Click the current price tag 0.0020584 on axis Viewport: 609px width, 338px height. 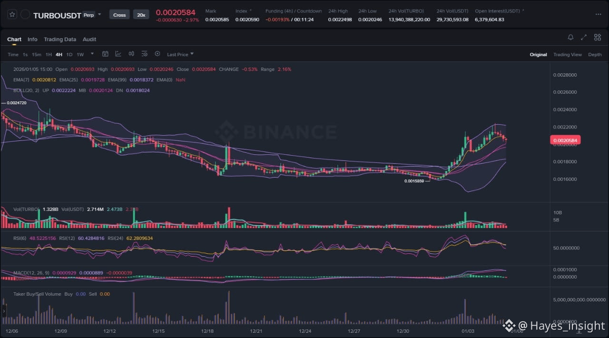(x=565, y=140)
